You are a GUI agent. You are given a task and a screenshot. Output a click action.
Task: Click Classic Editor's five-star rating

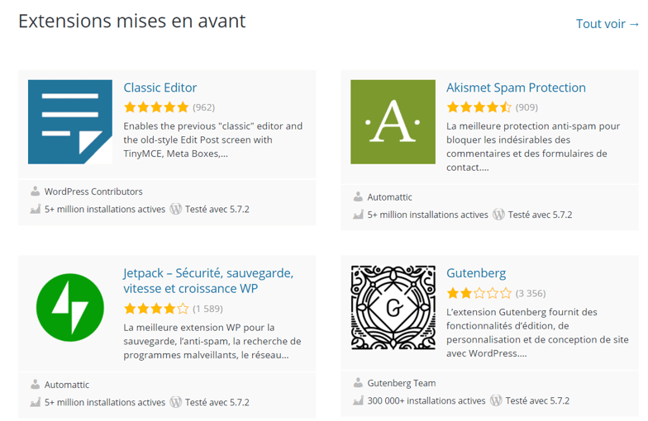coord(156,107)
